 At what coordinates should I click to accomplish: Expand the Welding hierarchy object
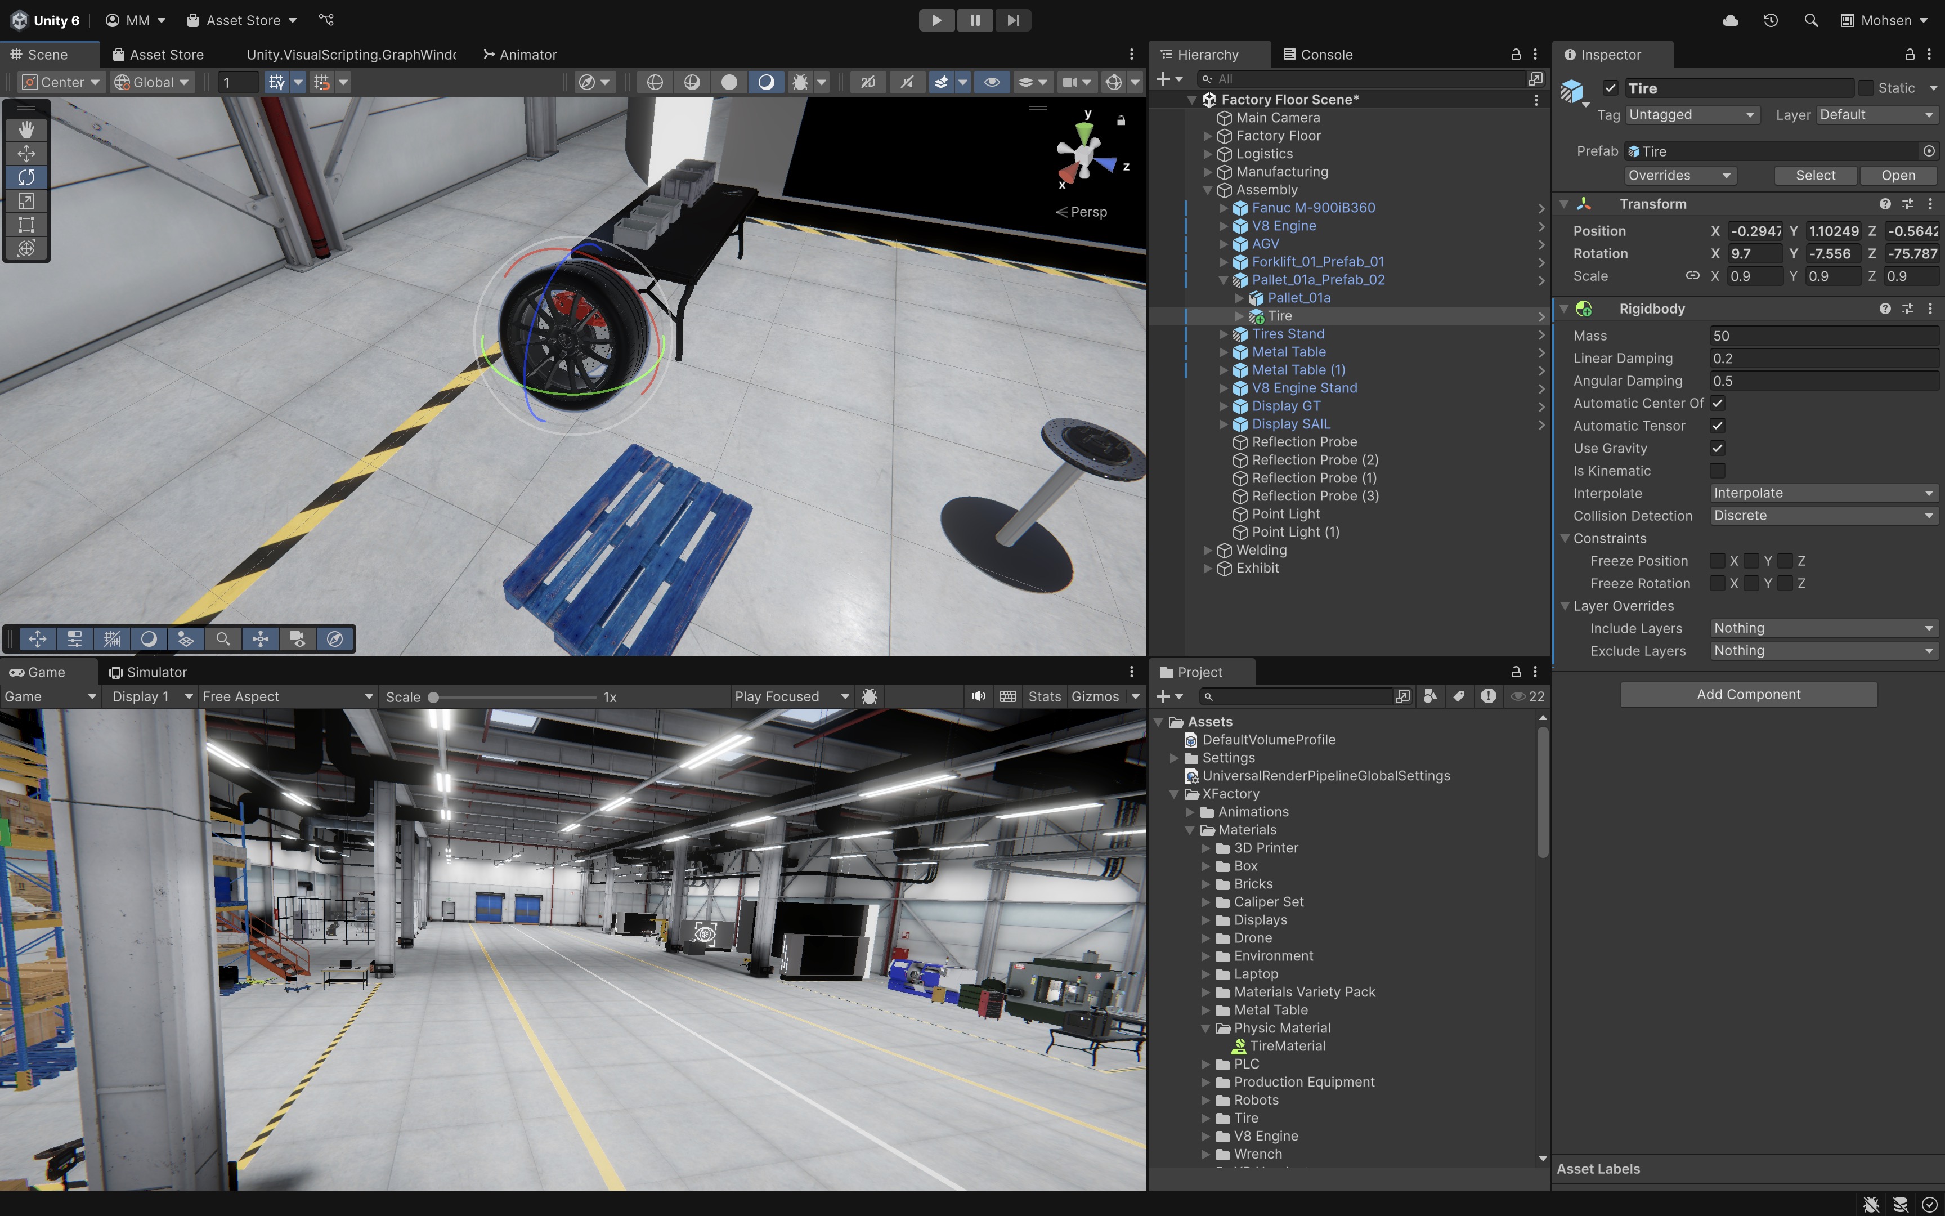click(x=1207, y=550)
